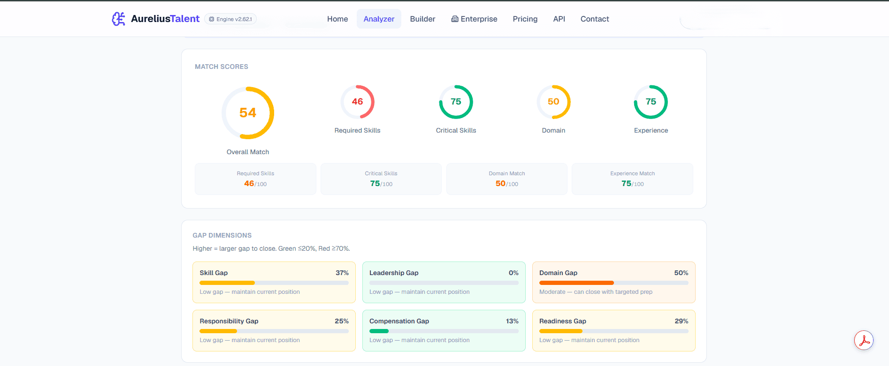Click the 'Leadership Gap' card title
The image size is (889, 366).
(394, 273)
